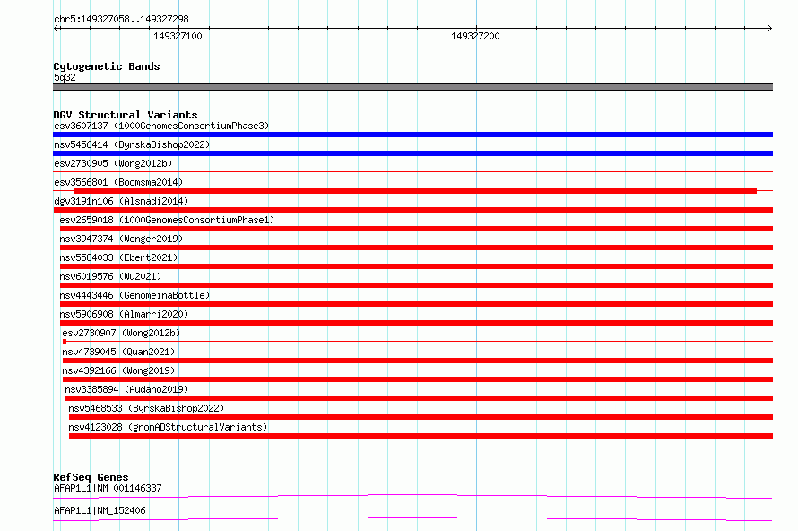Click the red bar of nsv4739045
Image resolution: width=798 pixels, height=531 pixels.
coord(418,361)
